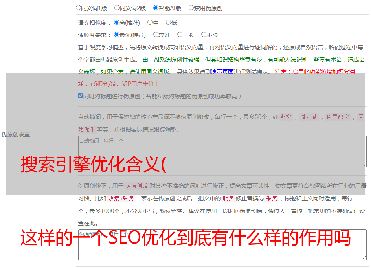Viewport: 371px width, 268px height.
Task: Open the 演示页面 link
Action: pos(222,72)
